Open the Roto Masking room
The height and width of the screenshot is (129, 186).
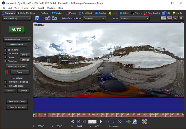26,13
